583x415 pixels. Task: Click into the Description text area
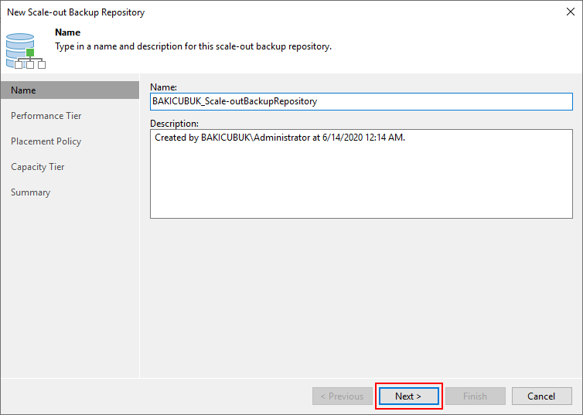(361, 174)
